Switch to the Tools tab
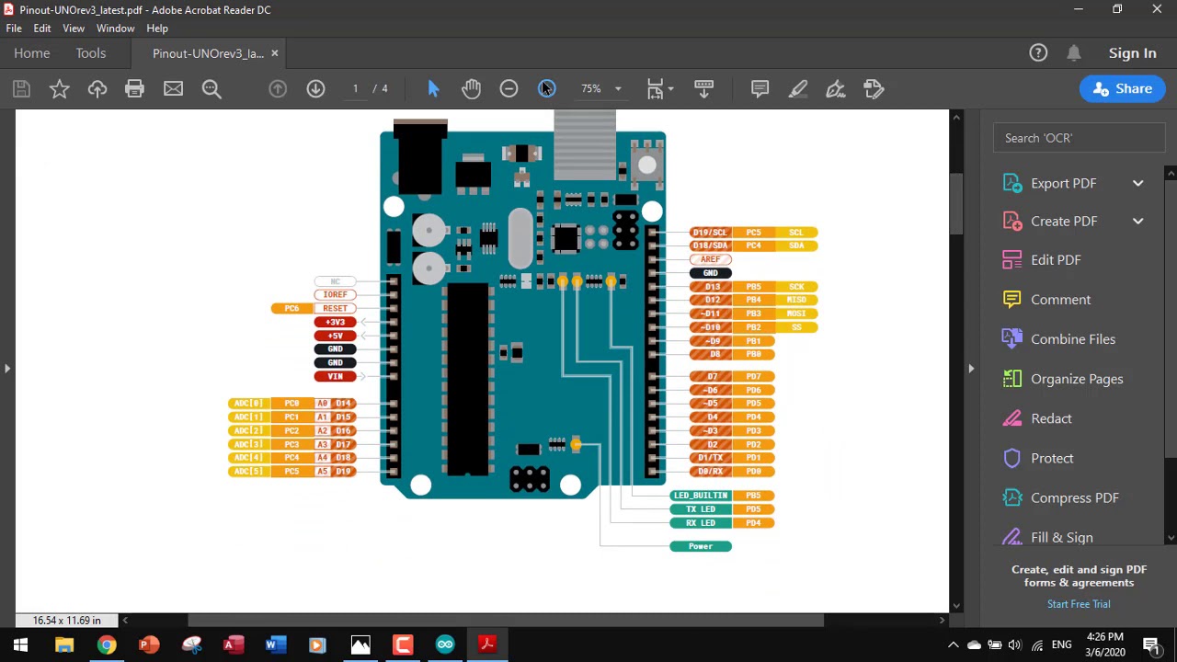The image size is (1177, 662). 91,53
